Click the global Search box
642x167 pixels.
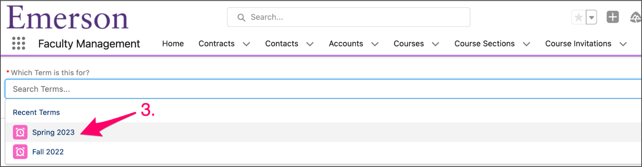pos(348,17)
